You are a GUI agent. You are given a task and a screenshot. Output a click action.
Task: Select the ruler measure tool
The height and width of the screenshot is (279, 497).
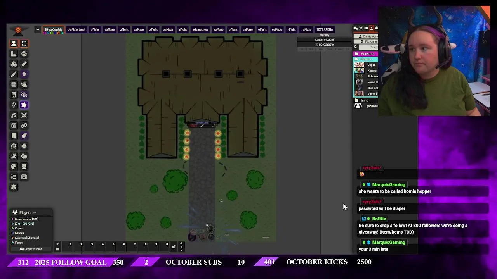[x=24, y=64]
